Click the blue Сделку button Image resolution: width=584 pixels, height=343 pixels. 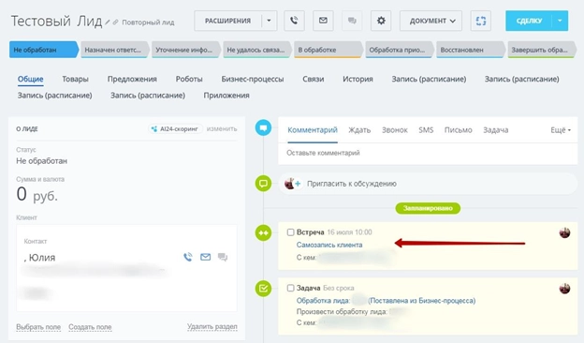click(x=529, y=21)
